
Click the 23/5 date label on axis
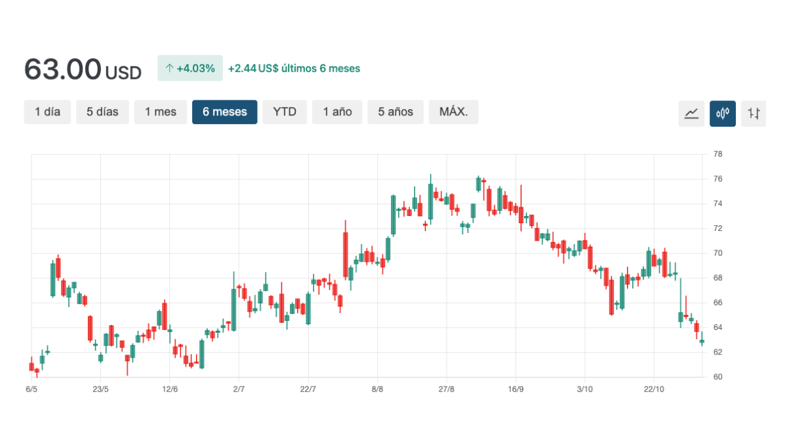pos(100,389)
